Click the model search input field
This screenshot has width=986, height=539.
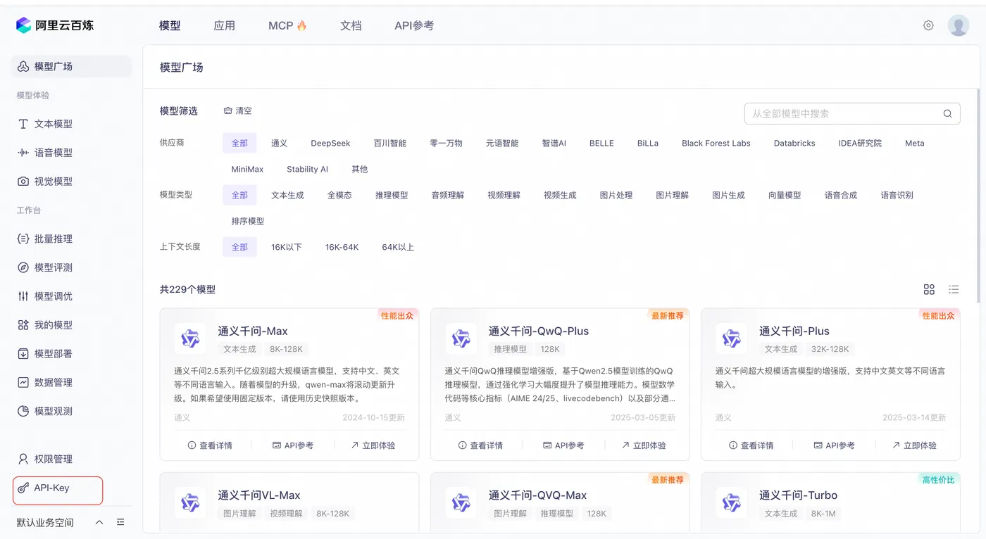pyautogui.click(x=852, y=113)
